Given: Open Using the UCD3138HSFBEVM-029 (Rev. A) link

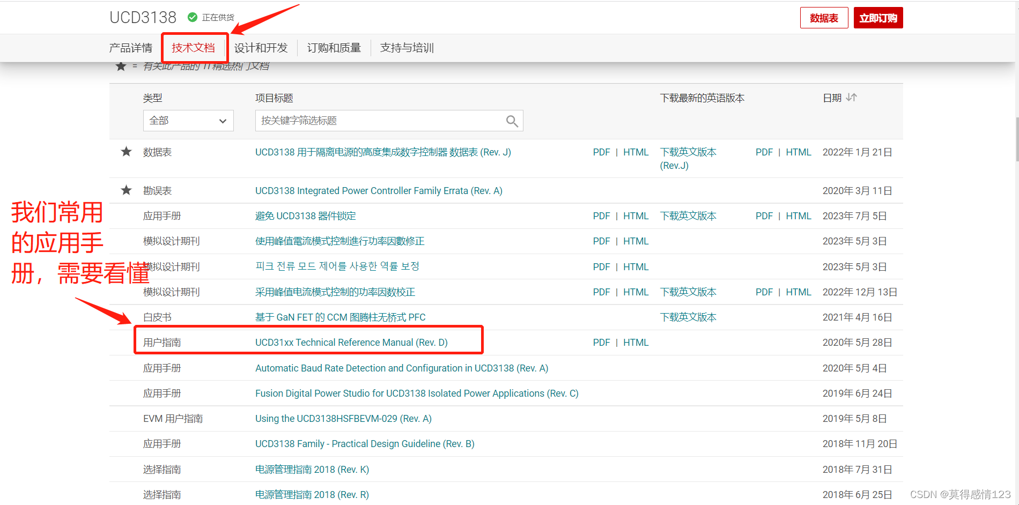Looking at the screenshot, I should (343, 419).
